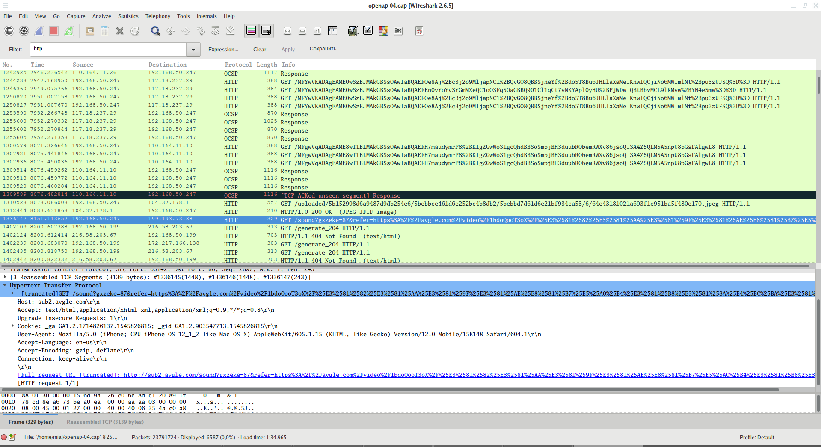821x447 pixels.
Task: Clear the display filter with Clear button
Action: pyautogui.click(x=259, y=50)
